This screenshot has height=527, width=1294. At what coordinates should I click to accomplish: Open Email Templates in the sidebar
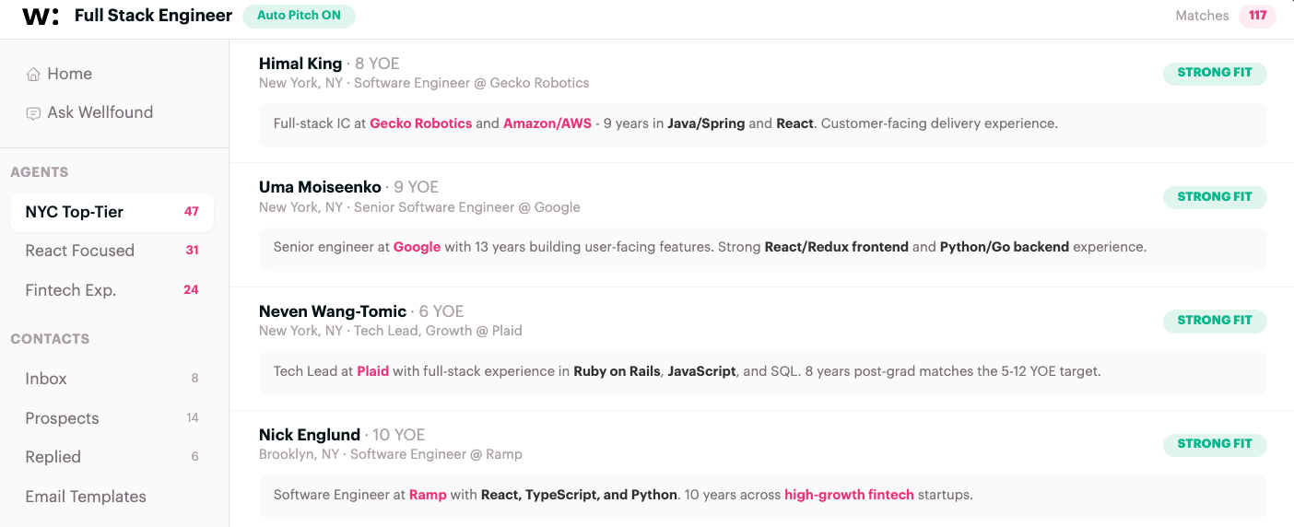[112, 497]
